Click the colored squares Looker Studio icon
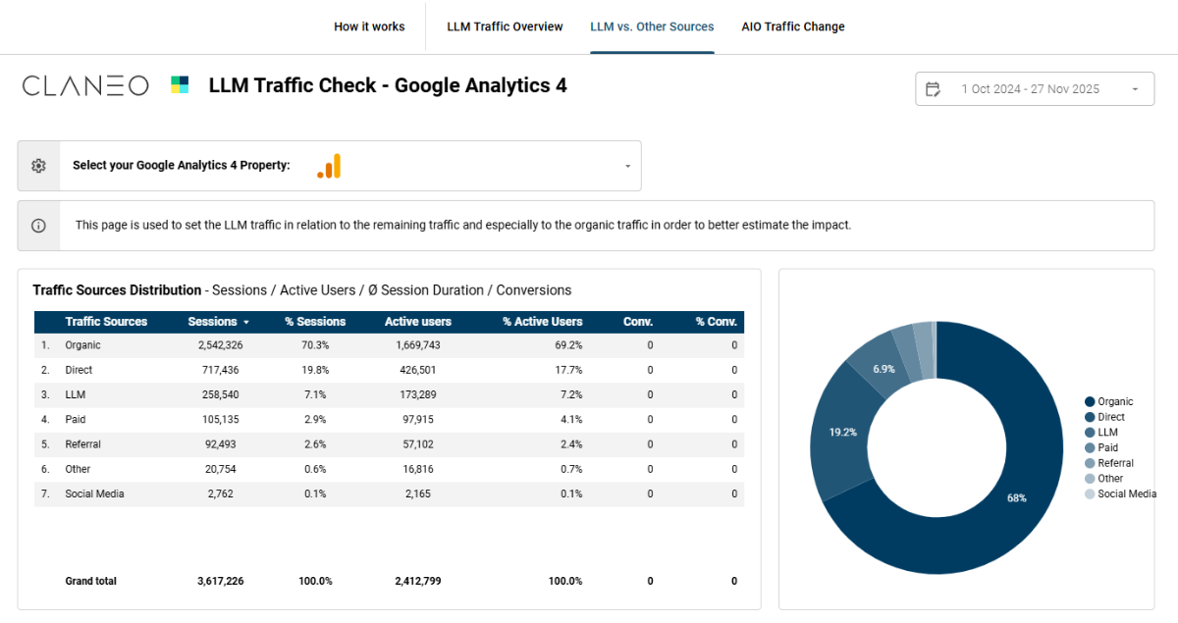The height and width of the screenshot is (623, 1178). (x=180, y=85)
